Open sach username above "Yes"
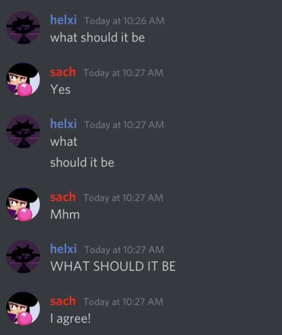 63,72
